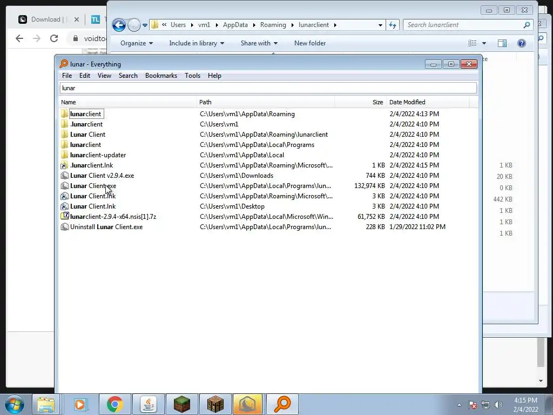Select Lunar Client folder in Roaming\lunarclient

pyautogui.click(x=268, y=135)
